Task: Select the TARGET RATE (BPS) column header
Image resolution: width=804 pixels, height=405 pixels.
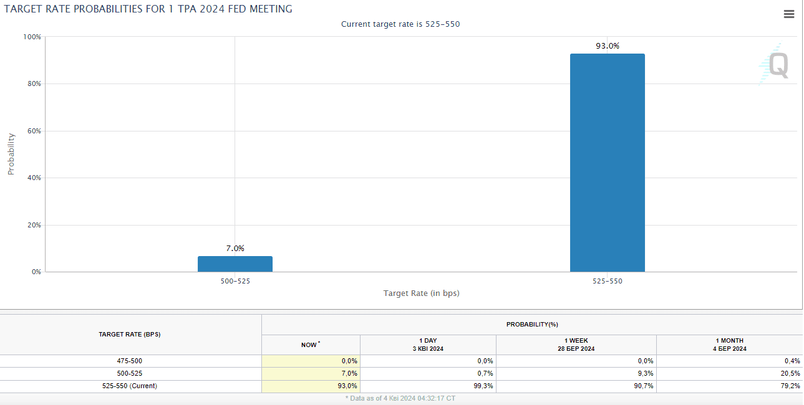Action: (x=130, y=334)
